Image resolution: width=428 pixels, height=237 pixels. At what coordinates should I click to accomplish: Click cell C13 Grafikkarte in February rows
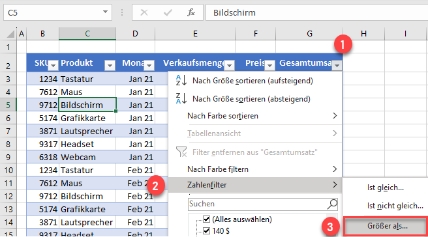pyautogui.click(x=87, y=209)
